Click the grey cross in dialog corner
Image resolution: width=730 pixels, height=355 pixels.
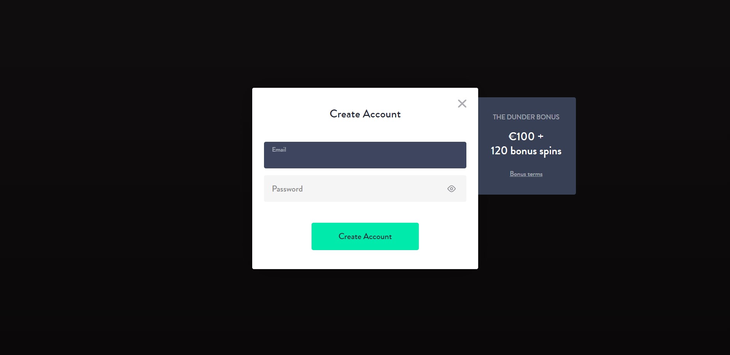tap(462, 103)
